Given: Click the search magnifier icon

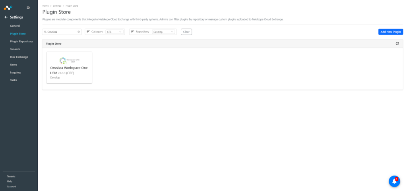Looking at the screenshot, I should [45, 32].
